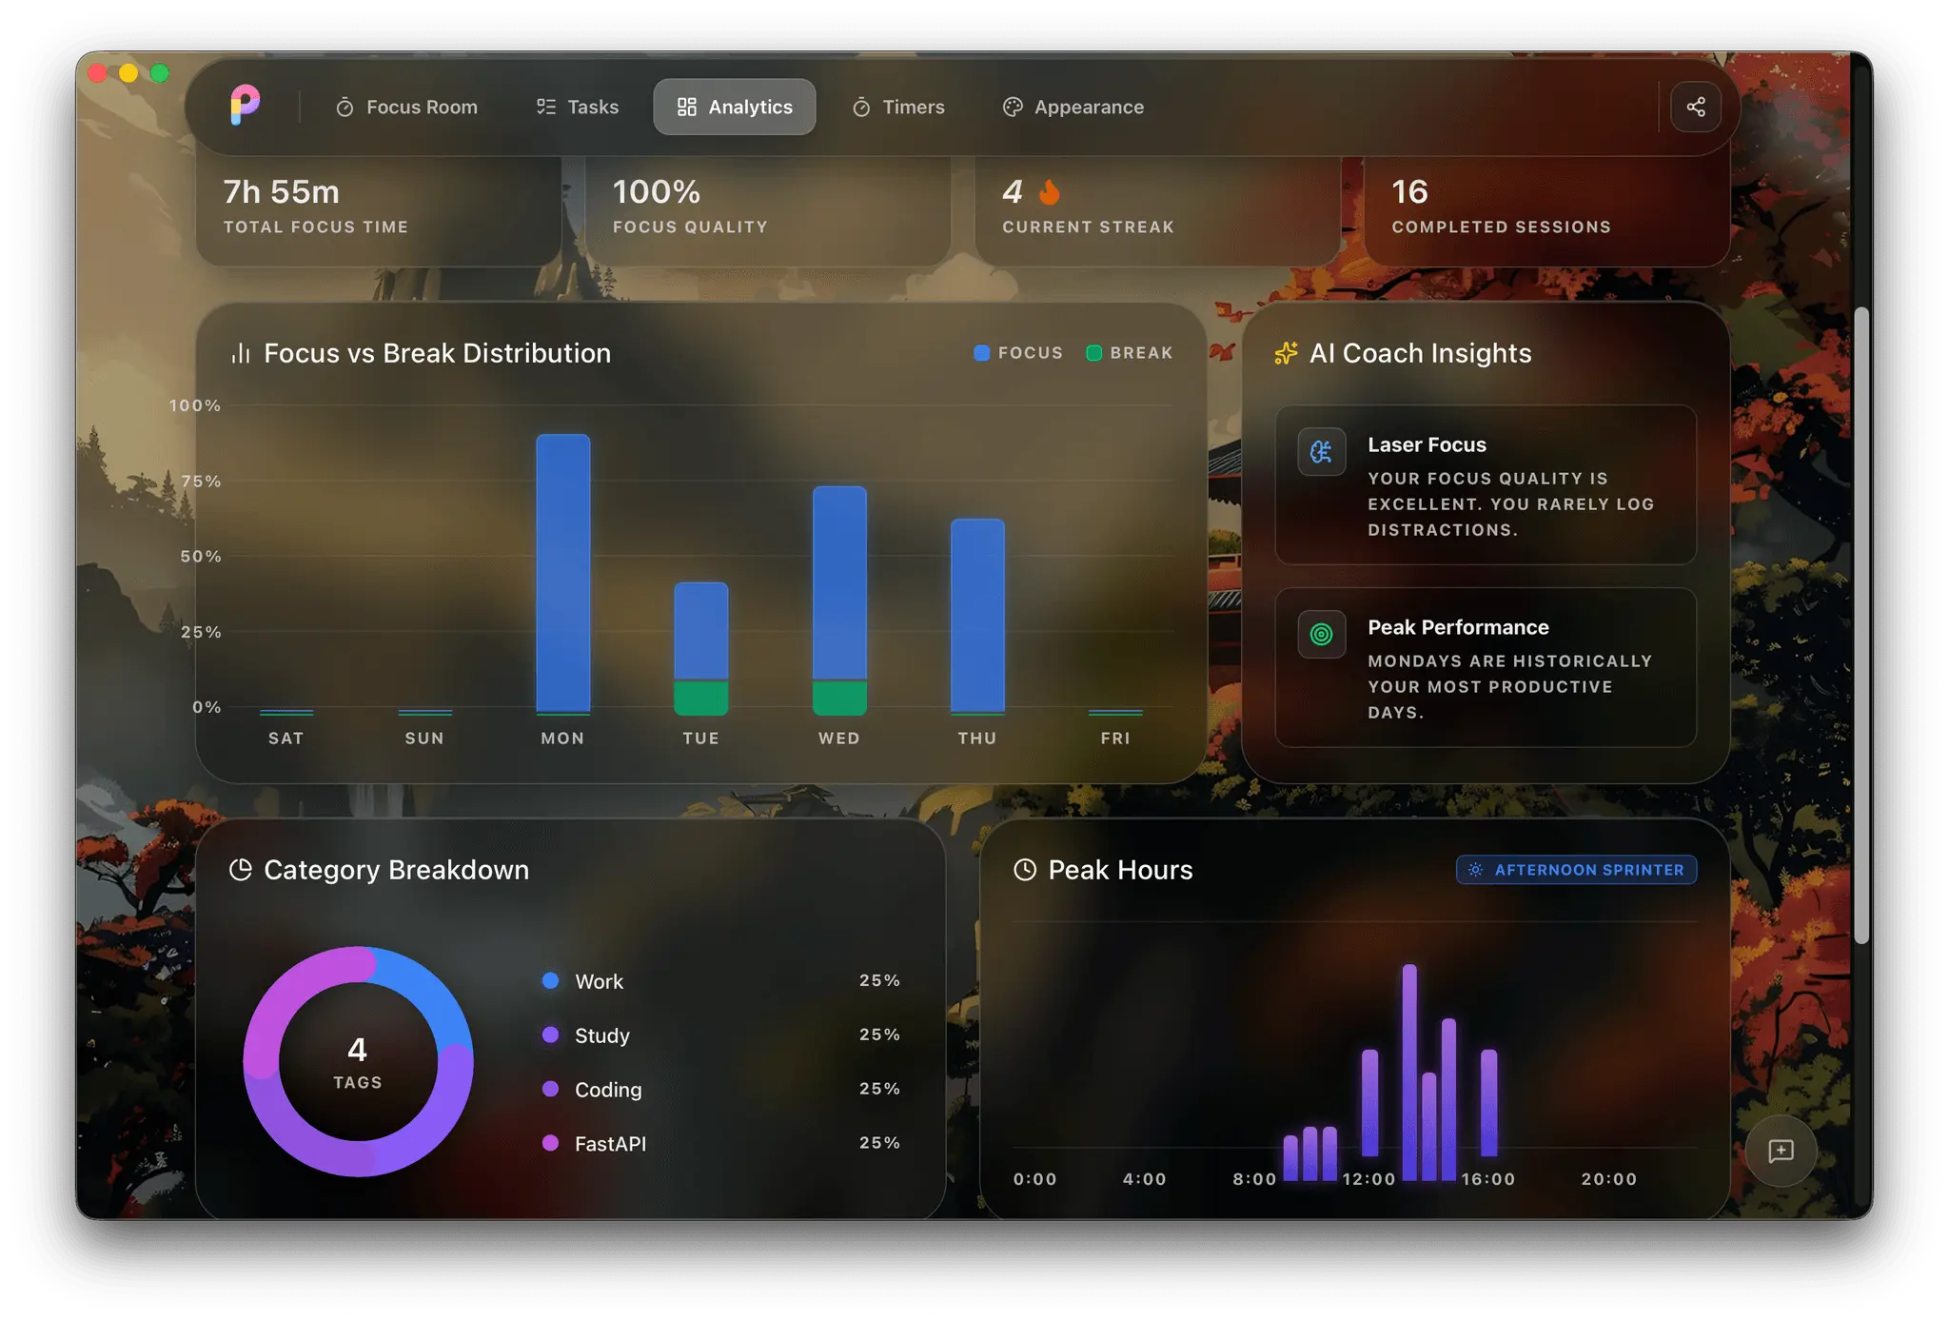Open the feedback chat bubble button
This screenshot has height=1320, width=1949.
(1781, 1152)
